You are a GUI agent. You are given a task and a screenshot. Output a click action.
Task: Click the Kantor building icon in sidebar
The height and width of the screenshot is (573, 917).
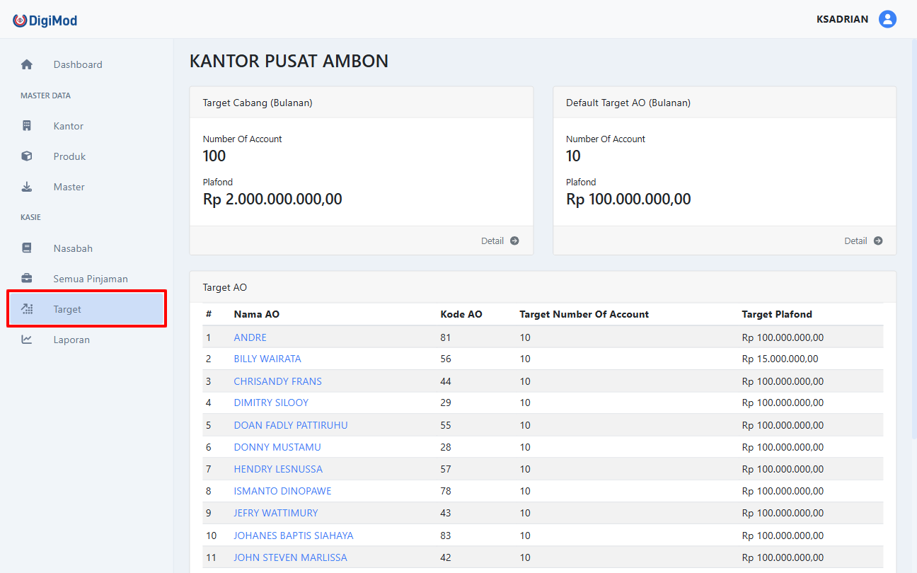click(x=26, y=125)
